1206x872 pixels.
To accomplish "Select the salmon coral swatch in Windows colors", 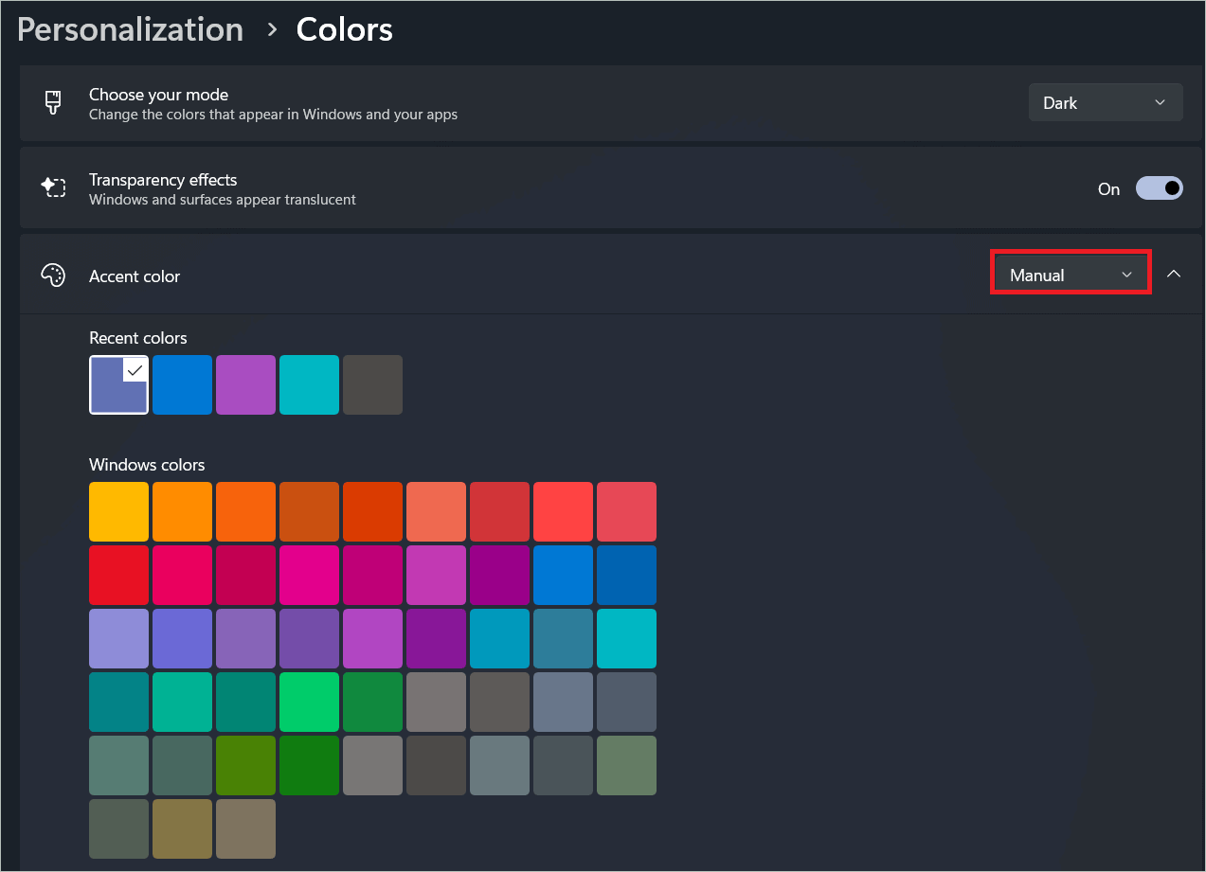I will (436, 511).
